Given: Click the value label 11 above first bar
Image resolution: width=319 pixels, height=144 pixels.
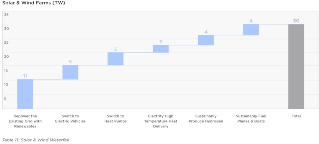Looking at the screenshot, I should (x=25, y=76).
